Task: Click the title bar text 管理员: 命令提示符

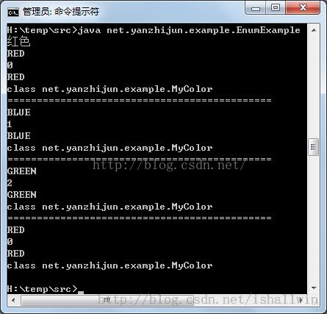Action: coord(61,12)
